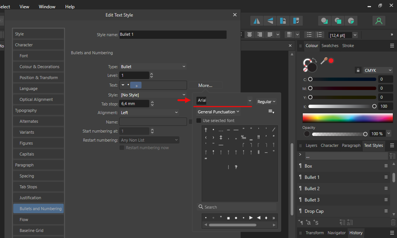The width and height of the screenshot is (397, 238).
Task: Open the CMYK colour model dropdown
Action: (378, 70)
